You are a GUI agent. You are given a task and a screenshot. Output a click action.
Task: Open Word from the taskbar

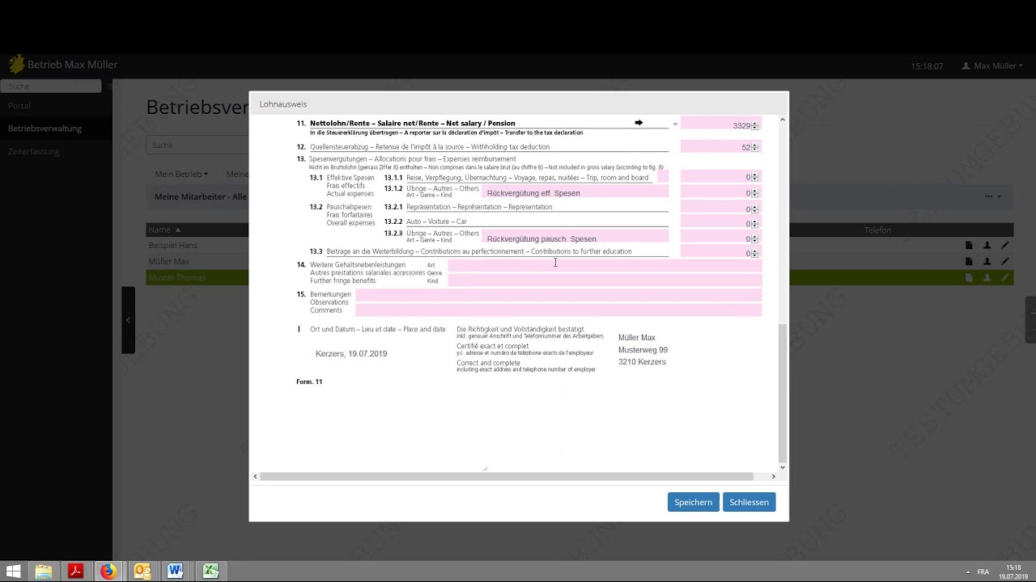(176, 571)
